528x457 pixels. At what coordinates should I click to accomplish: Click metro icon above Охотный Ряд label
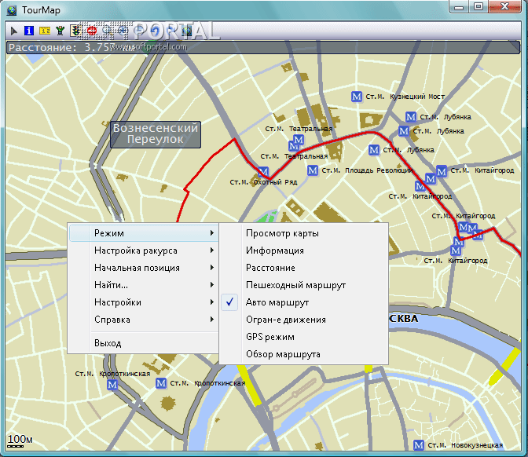pyautogui.click(x=263, y=172)
